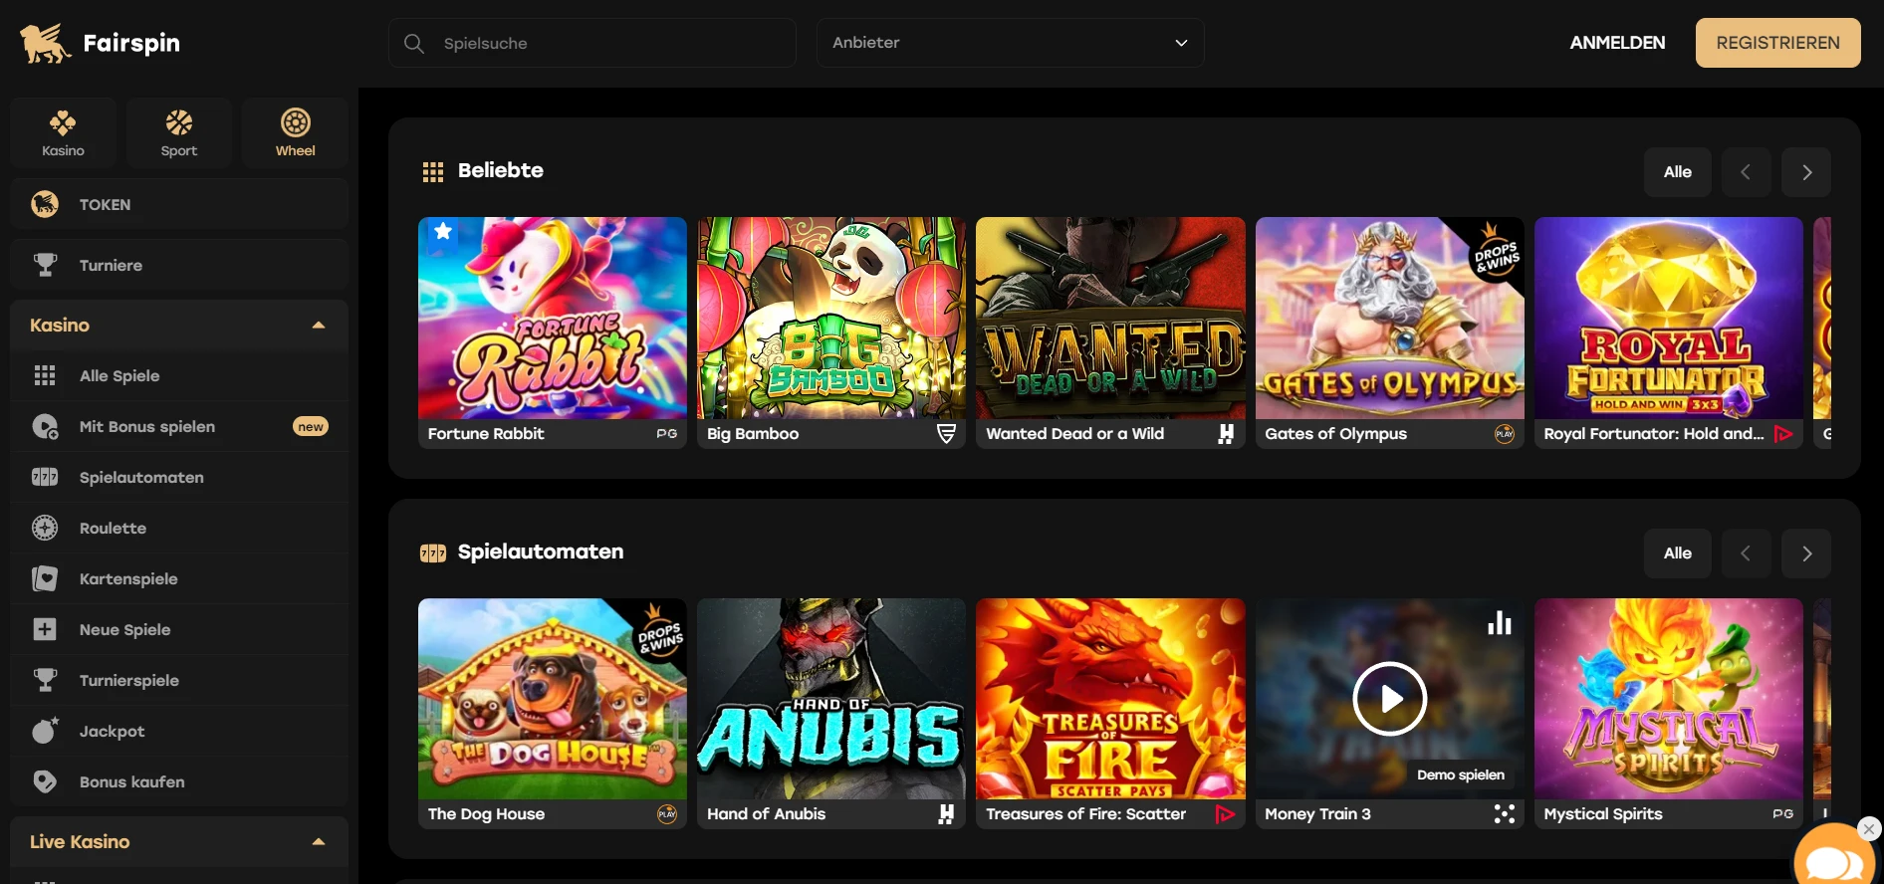Click the Kartenspiele cards icon
This screenshot has height=884, width=1884.
[45, 578]
